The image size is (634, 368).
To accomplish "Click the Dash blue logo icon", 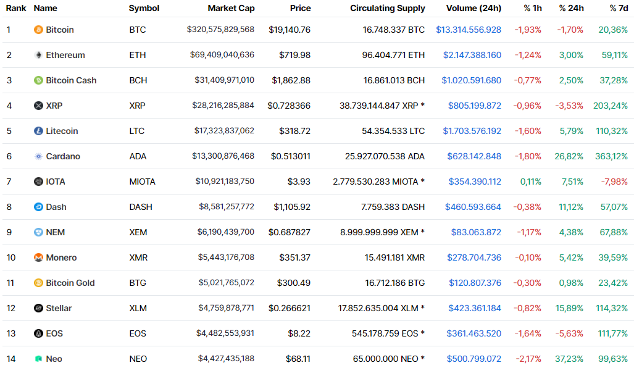I will point(38,207).
